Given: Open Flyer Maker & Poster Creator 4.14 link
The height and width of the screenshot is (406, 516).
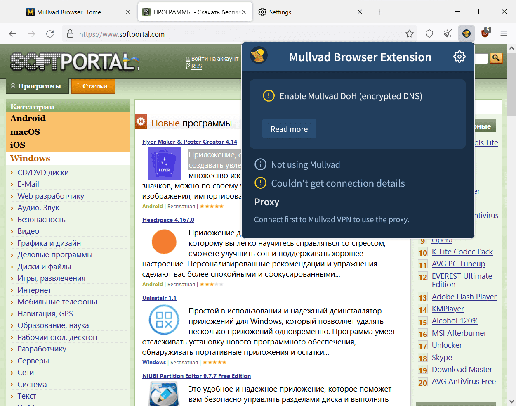Looking at the screenshot, I should pos(190,142).
